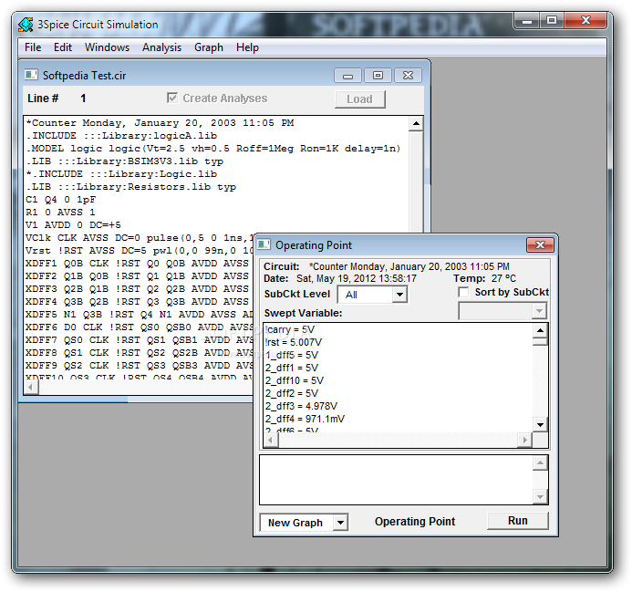This screenshot has height=592, width=632.
Task: Click the XDFF1 netlist line
Action: click(x=138, y=264)
